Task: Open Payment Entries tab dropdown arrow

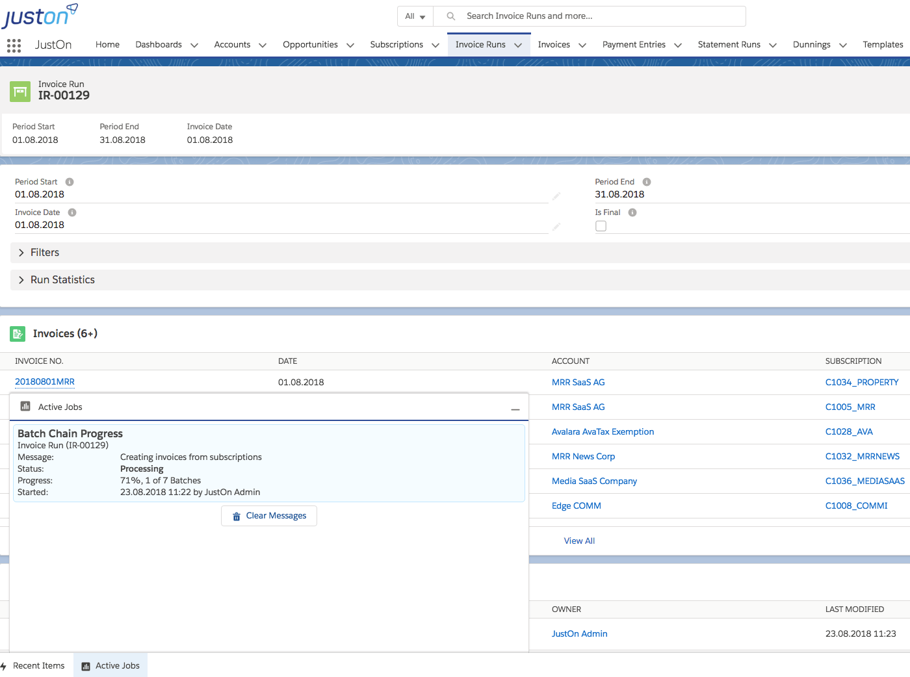Action: pyautogui.click(x=678, y=45)
